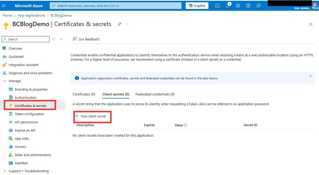Screen dimensions: 319x175
Task: Collapse the sidebar menu with double chevron
Action: [61, 39]
